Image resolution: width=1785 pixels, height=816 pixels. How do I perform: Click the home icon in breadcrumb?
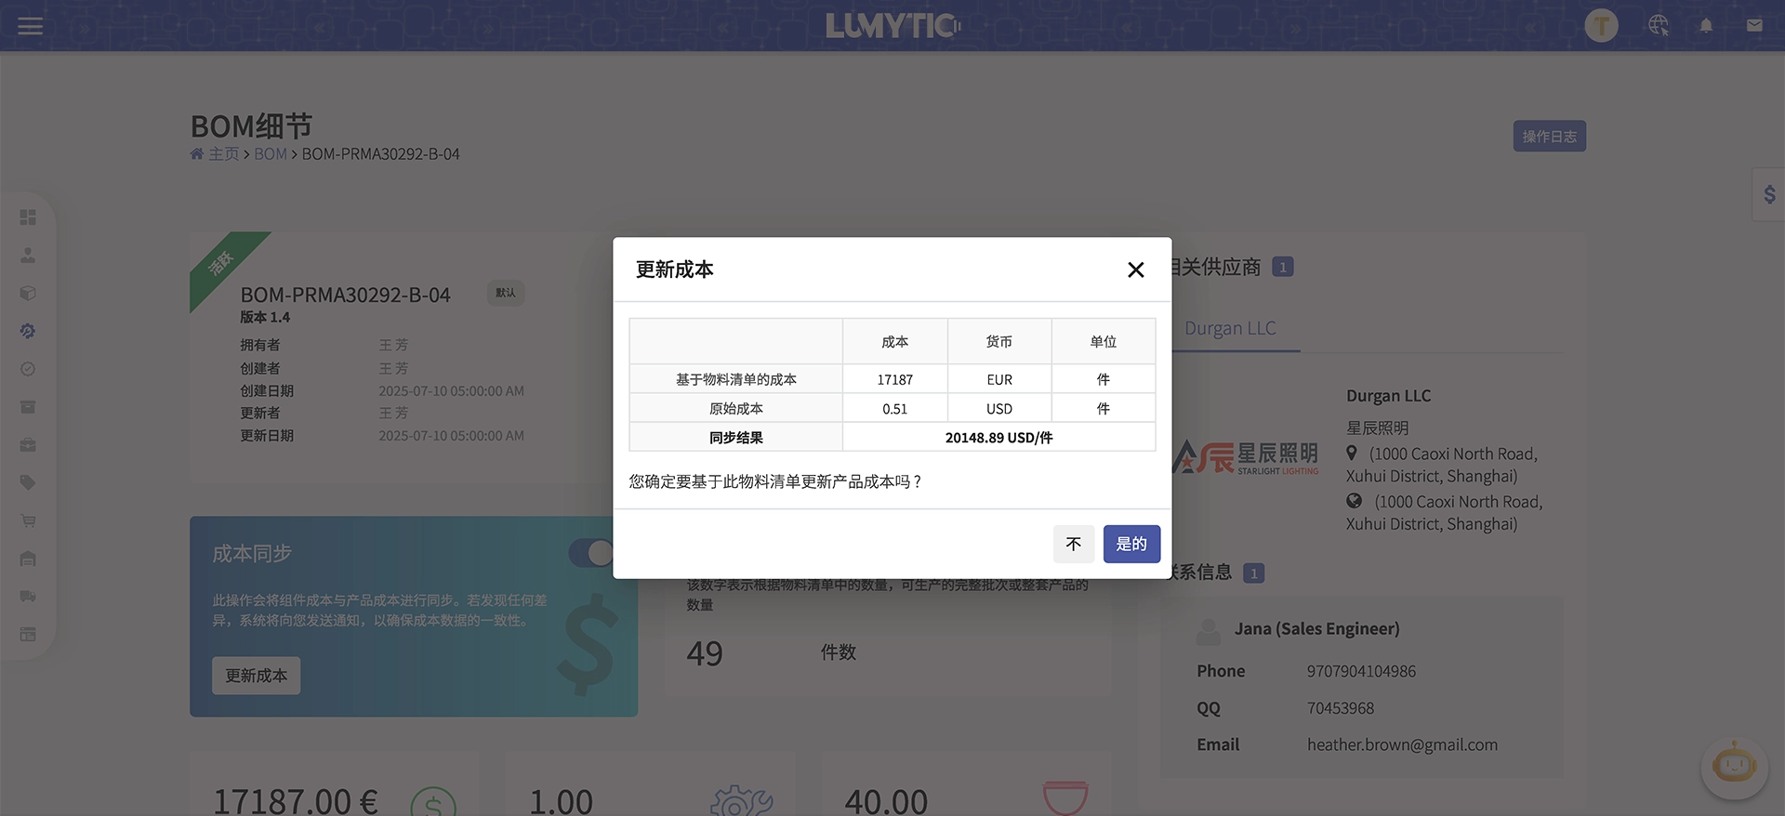click(197, 154)
